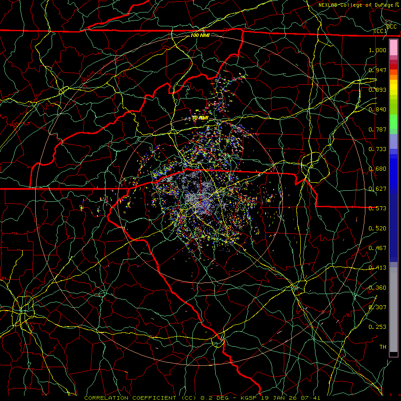Click the 0.627 legend value
This screenshot has width=401, height=401.
coord(377,189)
